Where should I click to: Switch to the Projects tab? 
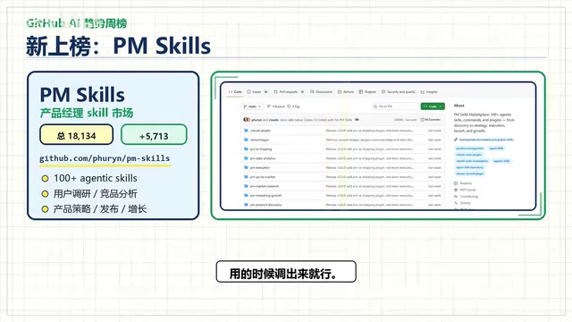367,92
